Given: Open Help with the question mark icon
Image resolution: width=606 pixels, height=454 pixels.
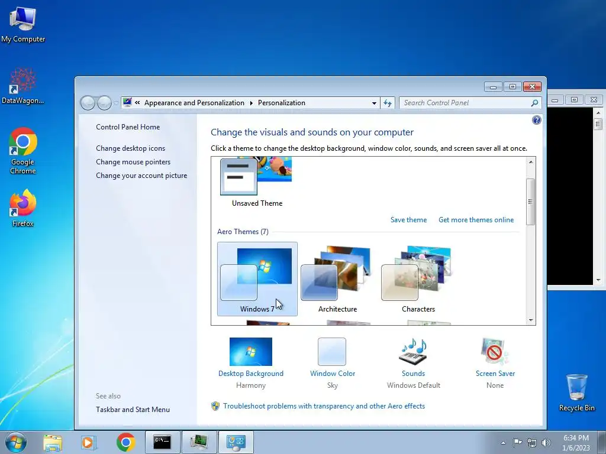Looking at the screenshot, I should 536,120.
